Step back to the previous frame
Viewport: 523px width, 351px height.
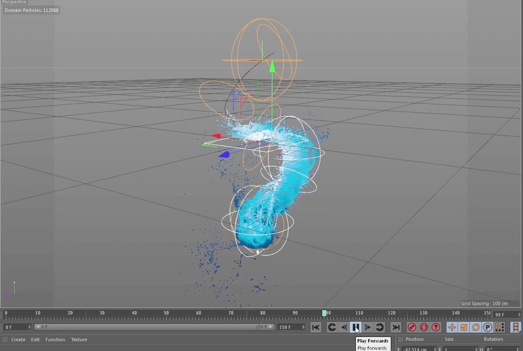click(344, 327)
